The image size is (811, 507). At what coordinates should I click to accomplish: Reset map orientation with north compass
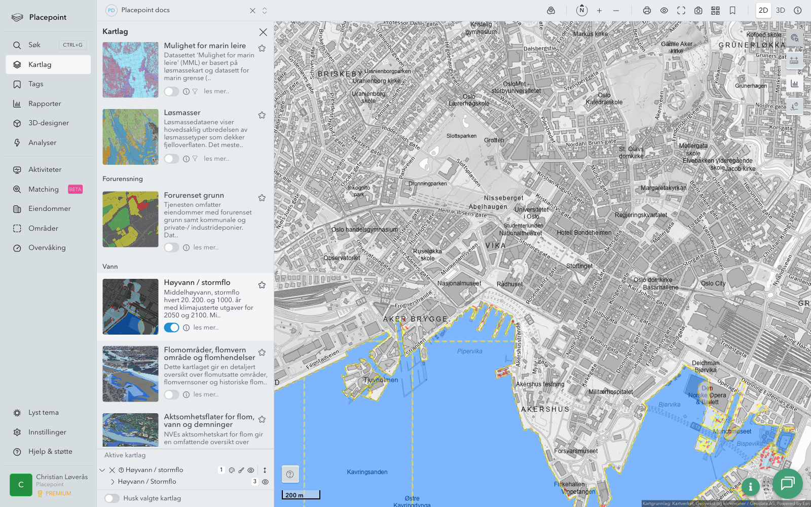(x=582, y=11)
